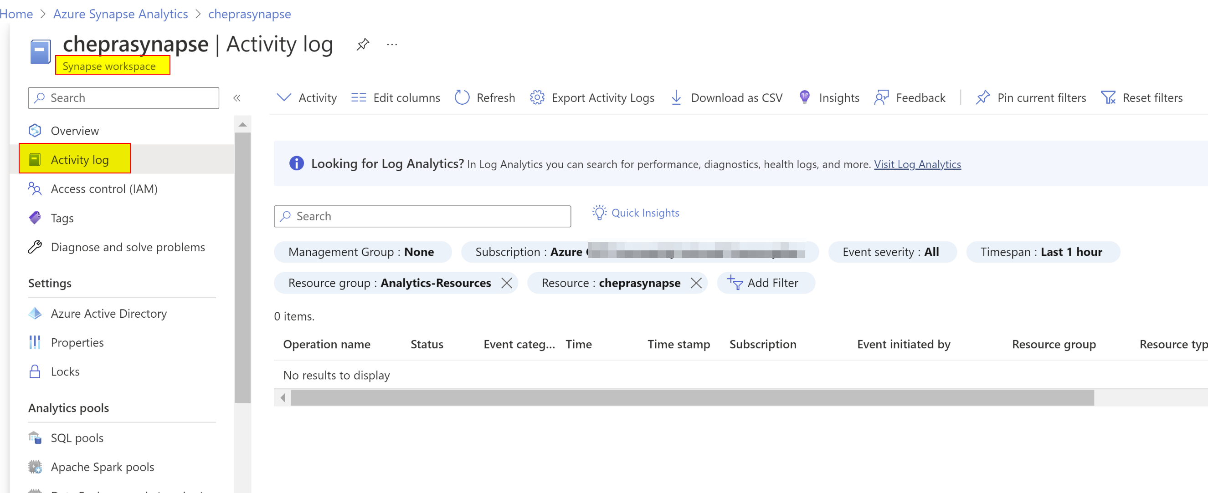
Task: Go to Azure Synapse Analytics breadcrumb
Action: coord(120,14)
